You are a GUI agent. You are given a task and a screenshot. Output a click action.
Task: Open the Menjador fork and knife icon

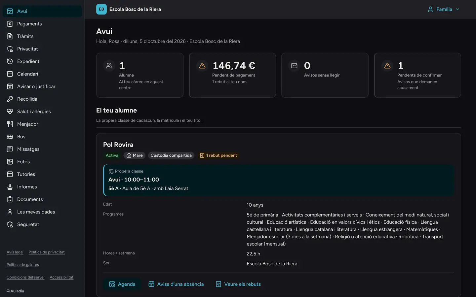[10, 124]
